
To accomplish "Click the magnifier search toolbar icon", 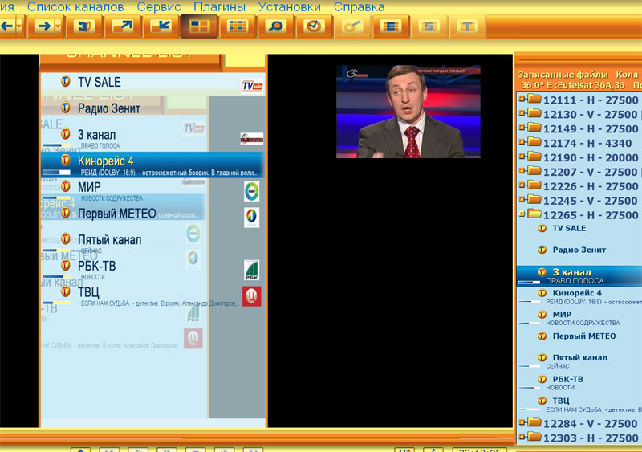I will [275, 26].
